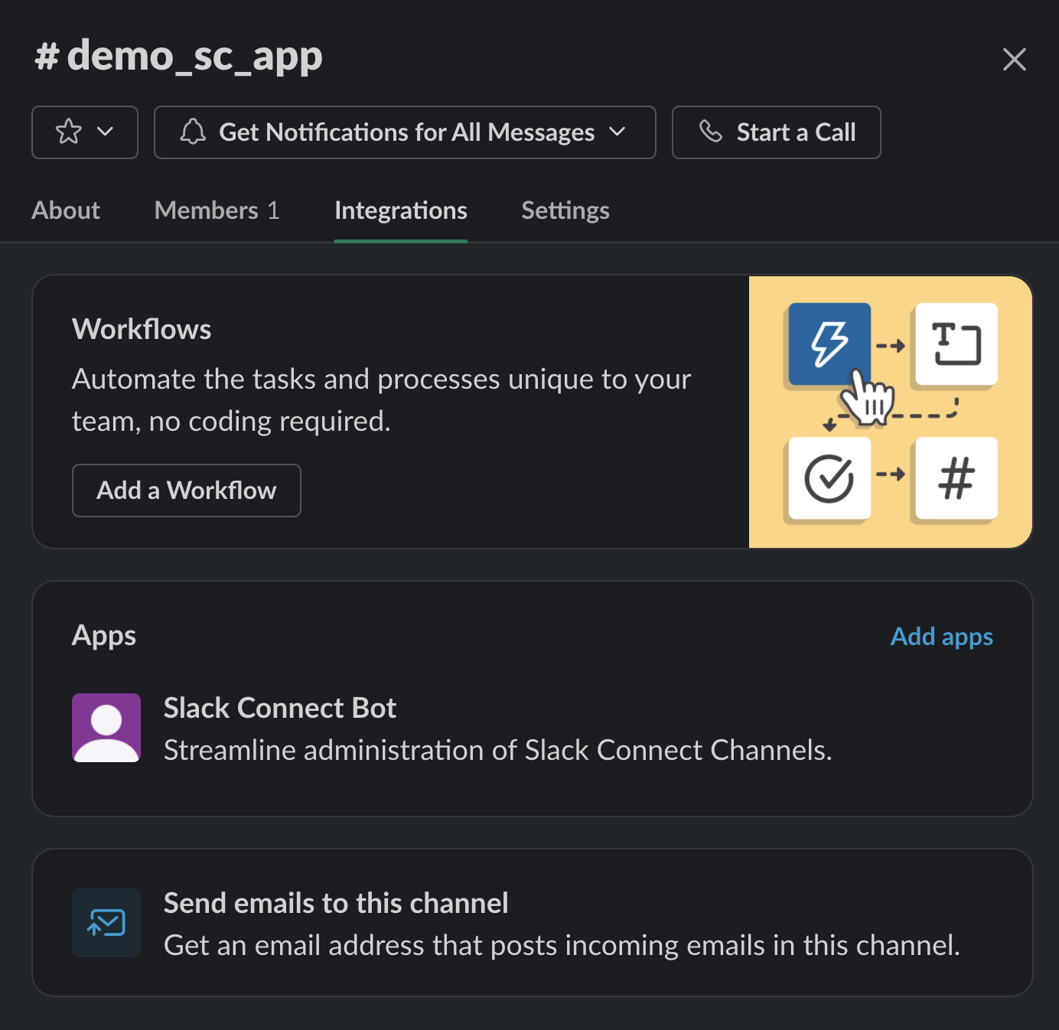
Task: Click the Workflows heading
Action: point(142,329)
